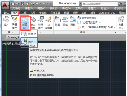Click the 俯视 view control label
Image resolution: width=127 pixels, height=96 pixels.
click(x=9, y=44)
